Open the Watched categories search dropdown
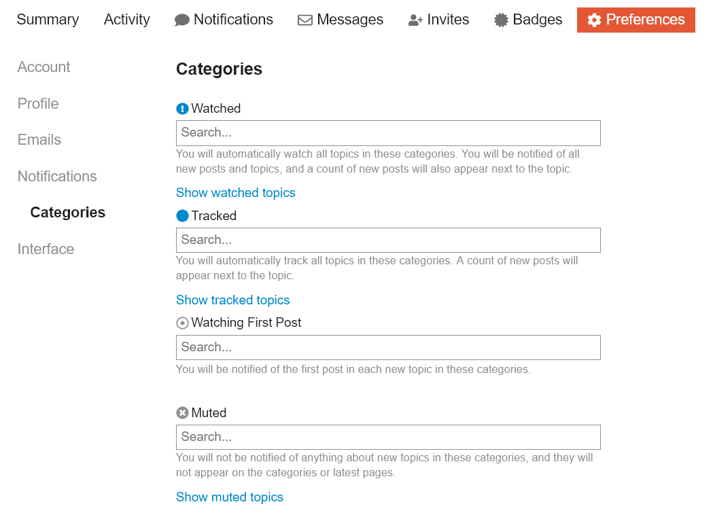The height and width of the screenshot is (515, 713). pyautogui.click(x=388, y=133)
